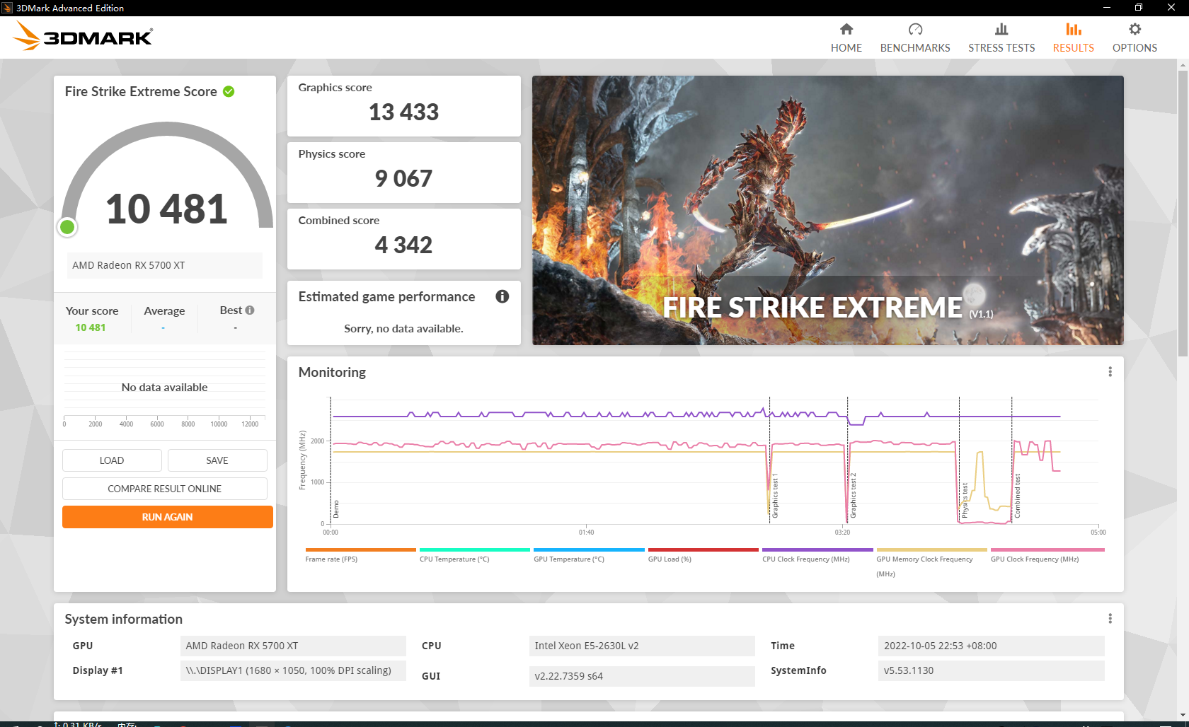1189x727 pixels.
Task: Select the RESULTS tab
Action: pos(1073,38)
